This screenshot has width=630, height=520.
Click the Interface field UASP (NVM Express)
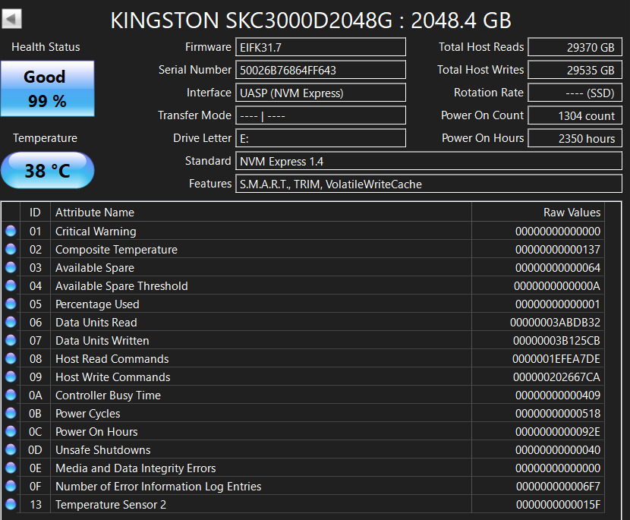pos(320,93)
